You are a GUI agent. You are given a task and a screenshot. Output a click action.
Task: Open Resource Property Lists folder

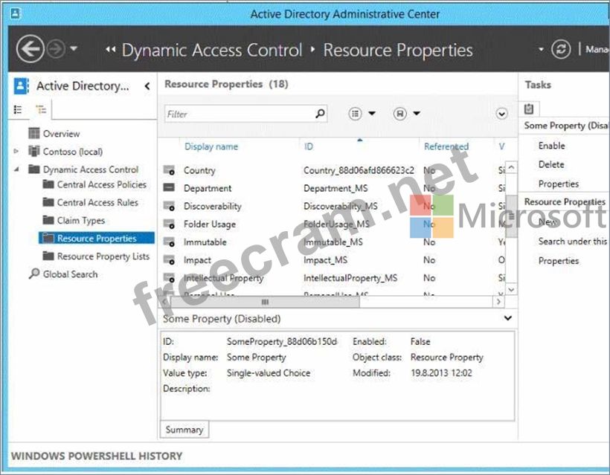tap(103, 256)
